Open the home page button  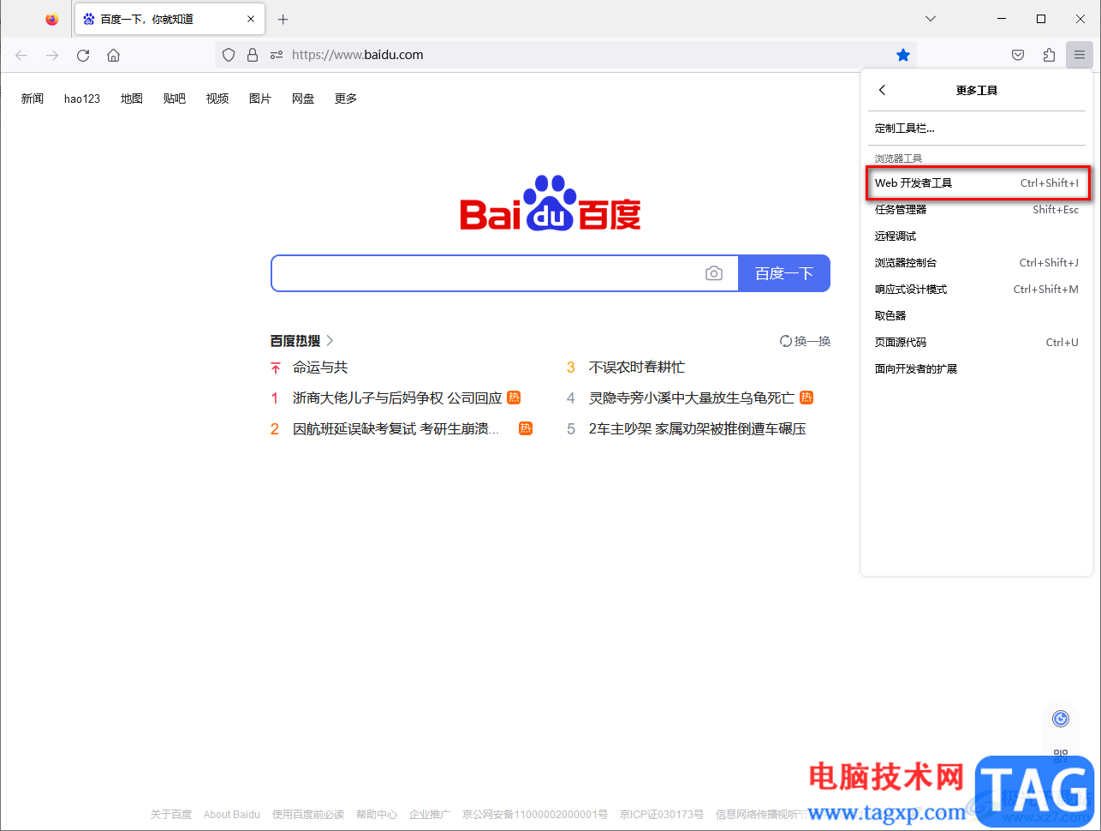pyautogui.click(x=113, y=55)
